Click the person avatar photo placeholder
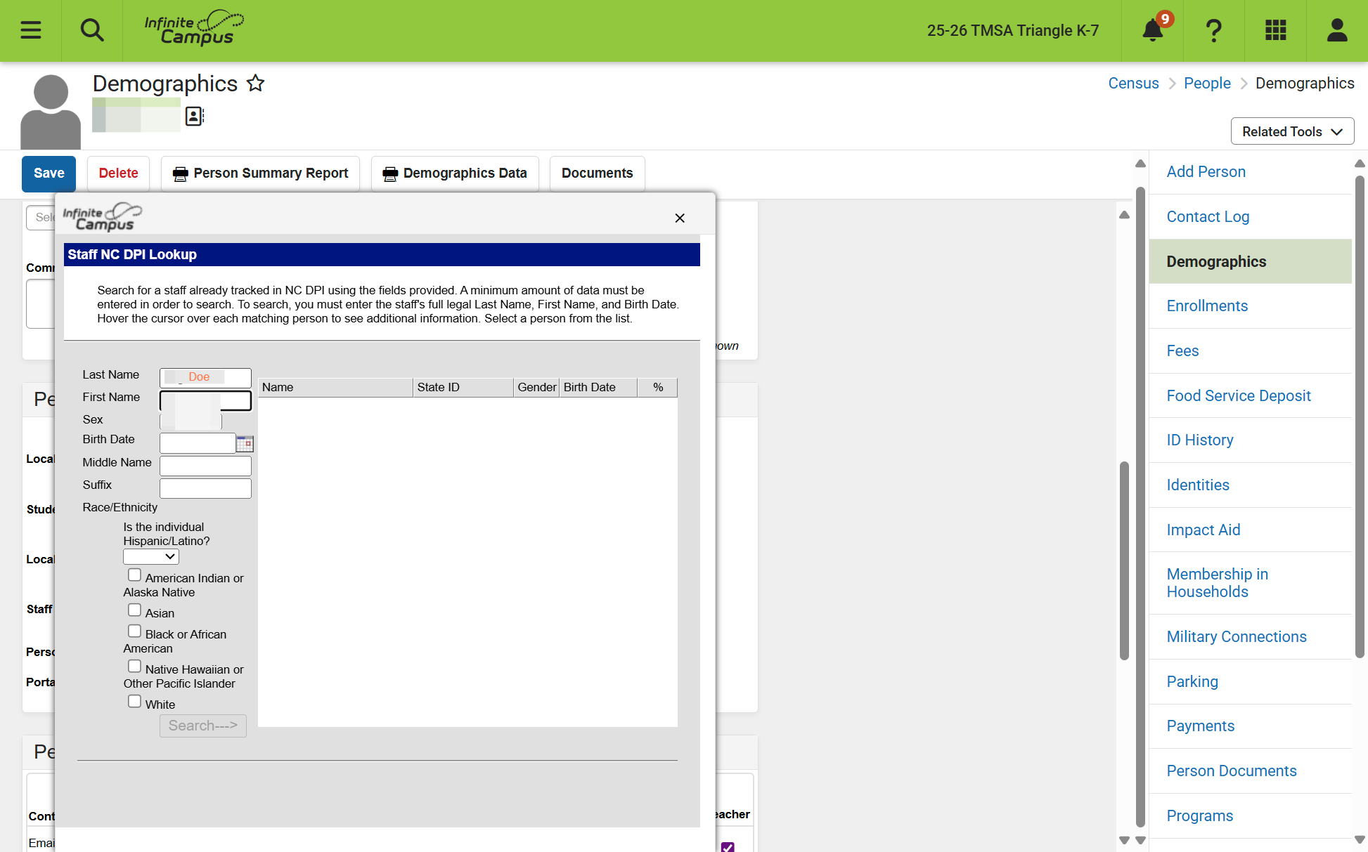The image size is (1368, 852). [51, 111]
